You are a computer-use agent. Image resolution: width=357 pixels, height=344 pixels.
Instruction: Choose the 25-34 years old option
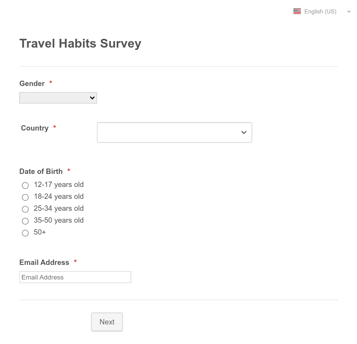(x=25, y=209)
